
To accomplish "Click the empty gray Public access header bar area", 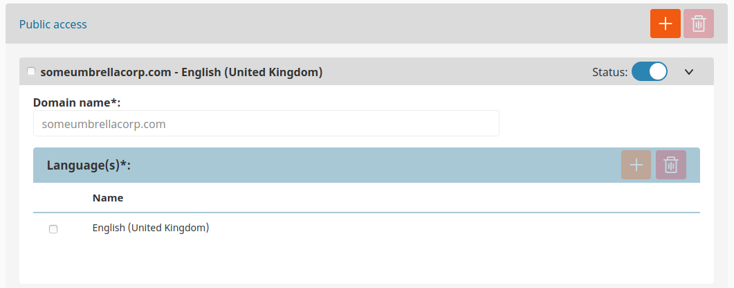I will coord(365,24).
